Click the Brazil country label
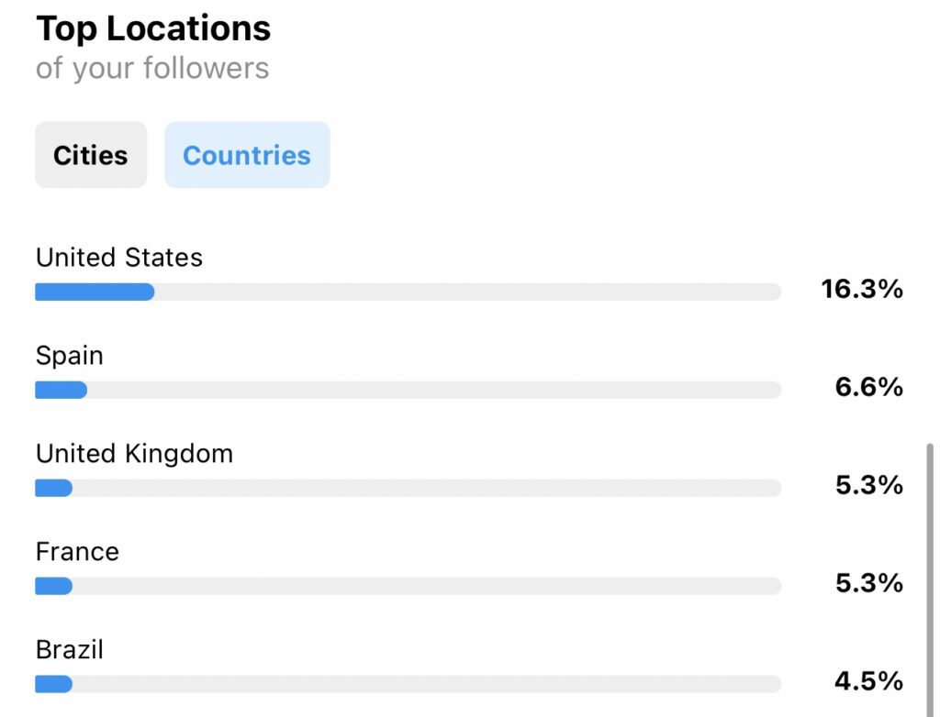 coord(70,649)
